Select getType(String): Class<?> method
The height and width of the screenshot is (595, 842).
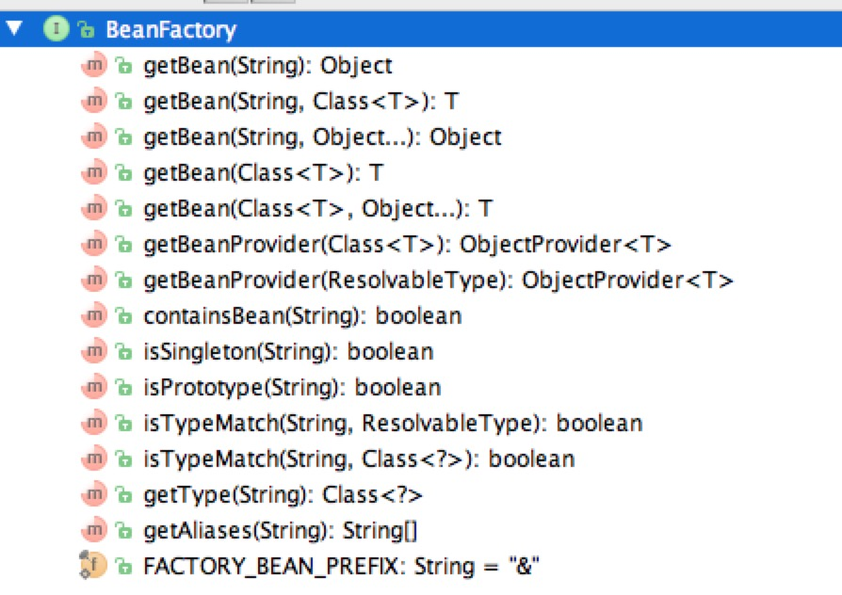pos(283,494)
